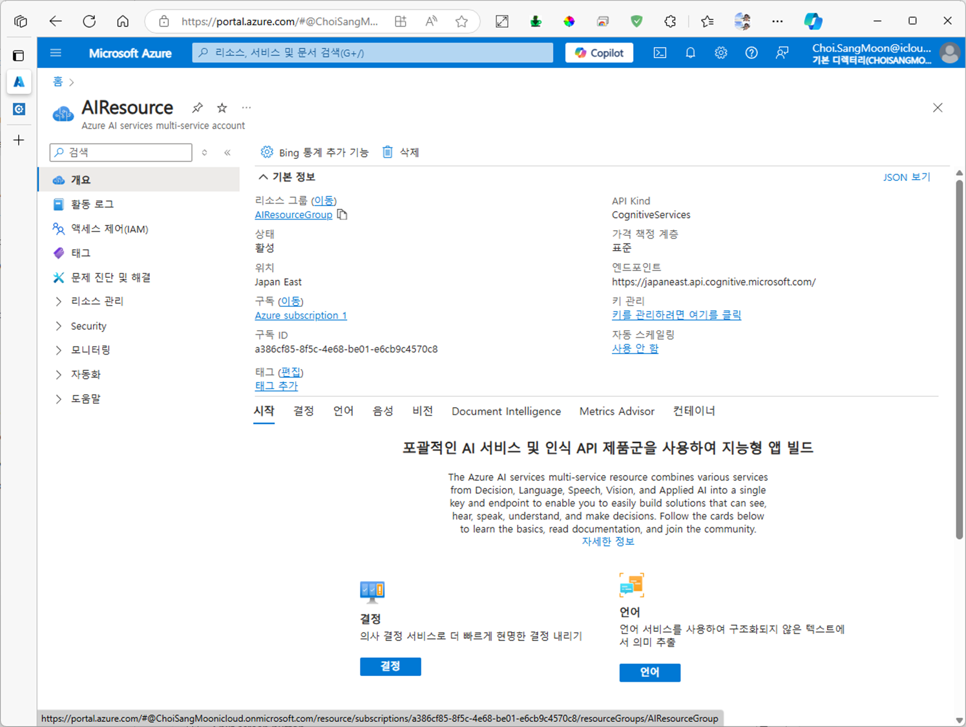Collapse the 기본 정보 section

coord(286,177)
